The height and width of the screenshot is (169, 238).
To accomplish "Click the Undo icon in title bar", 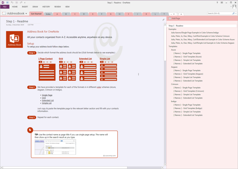I will pos(12,3).
